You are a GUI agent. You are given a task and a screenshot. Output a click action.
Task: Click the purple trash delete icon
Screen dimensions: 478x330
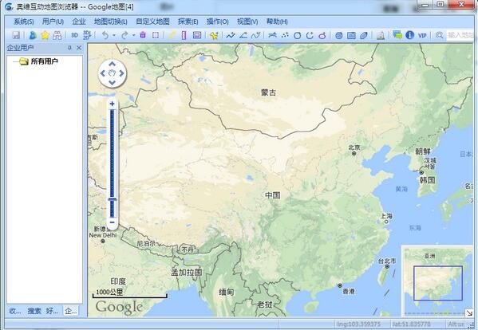(143, 35)
